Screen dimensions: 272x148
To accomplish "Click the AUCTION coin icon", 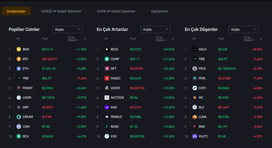I will pyautogui.click(x=107, y=98).
